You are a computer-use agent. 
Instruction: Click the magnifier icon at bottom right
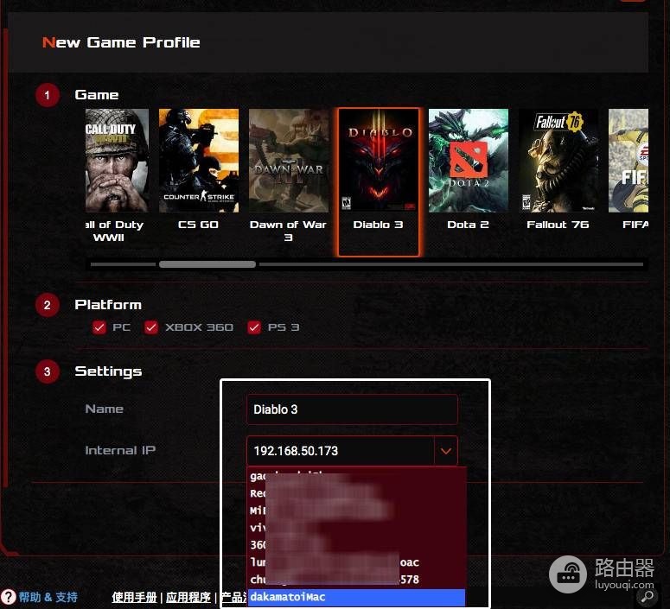point(648,596)
